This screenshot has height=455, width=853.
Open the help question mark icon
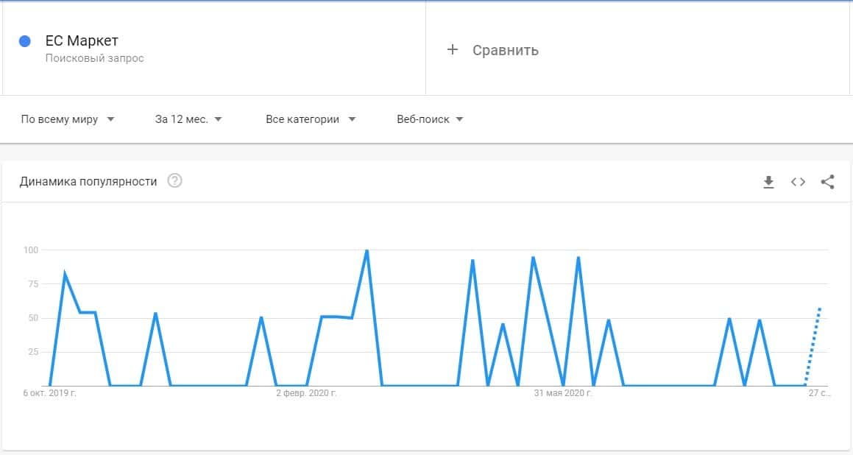pos(174,181)
